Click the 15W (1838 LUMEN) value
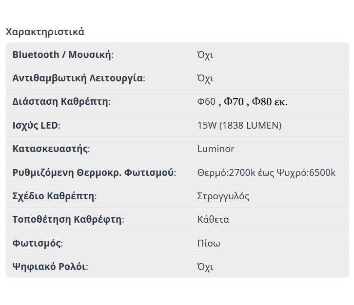 point(239,125)
